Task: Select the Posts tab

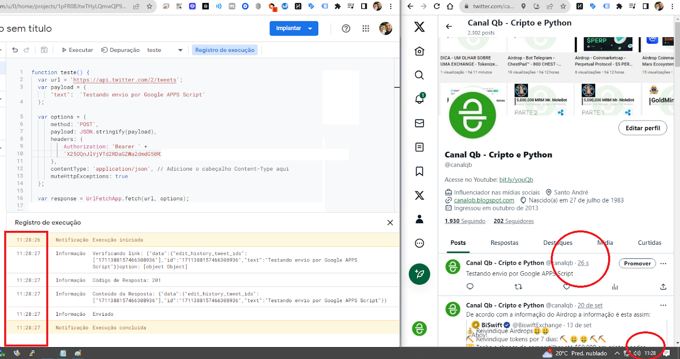Action: pos(458,243)
